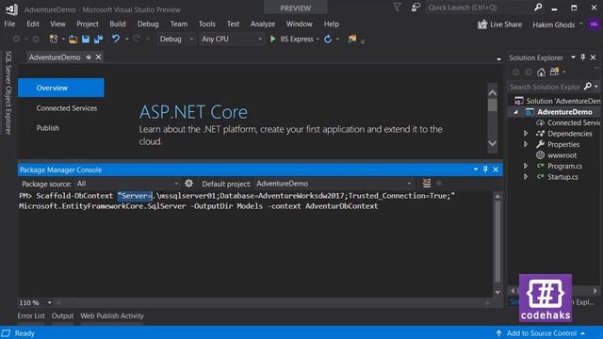Click the Visual Studio logo icon
Viewport: 603px width, 339px height.
pyautogui.click(x=11, y=9)
